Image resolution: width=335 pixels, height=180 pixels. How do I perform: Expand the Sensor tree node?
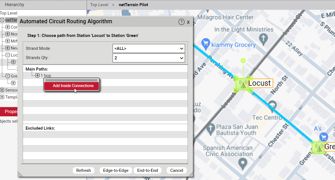(x=2, y=90)
